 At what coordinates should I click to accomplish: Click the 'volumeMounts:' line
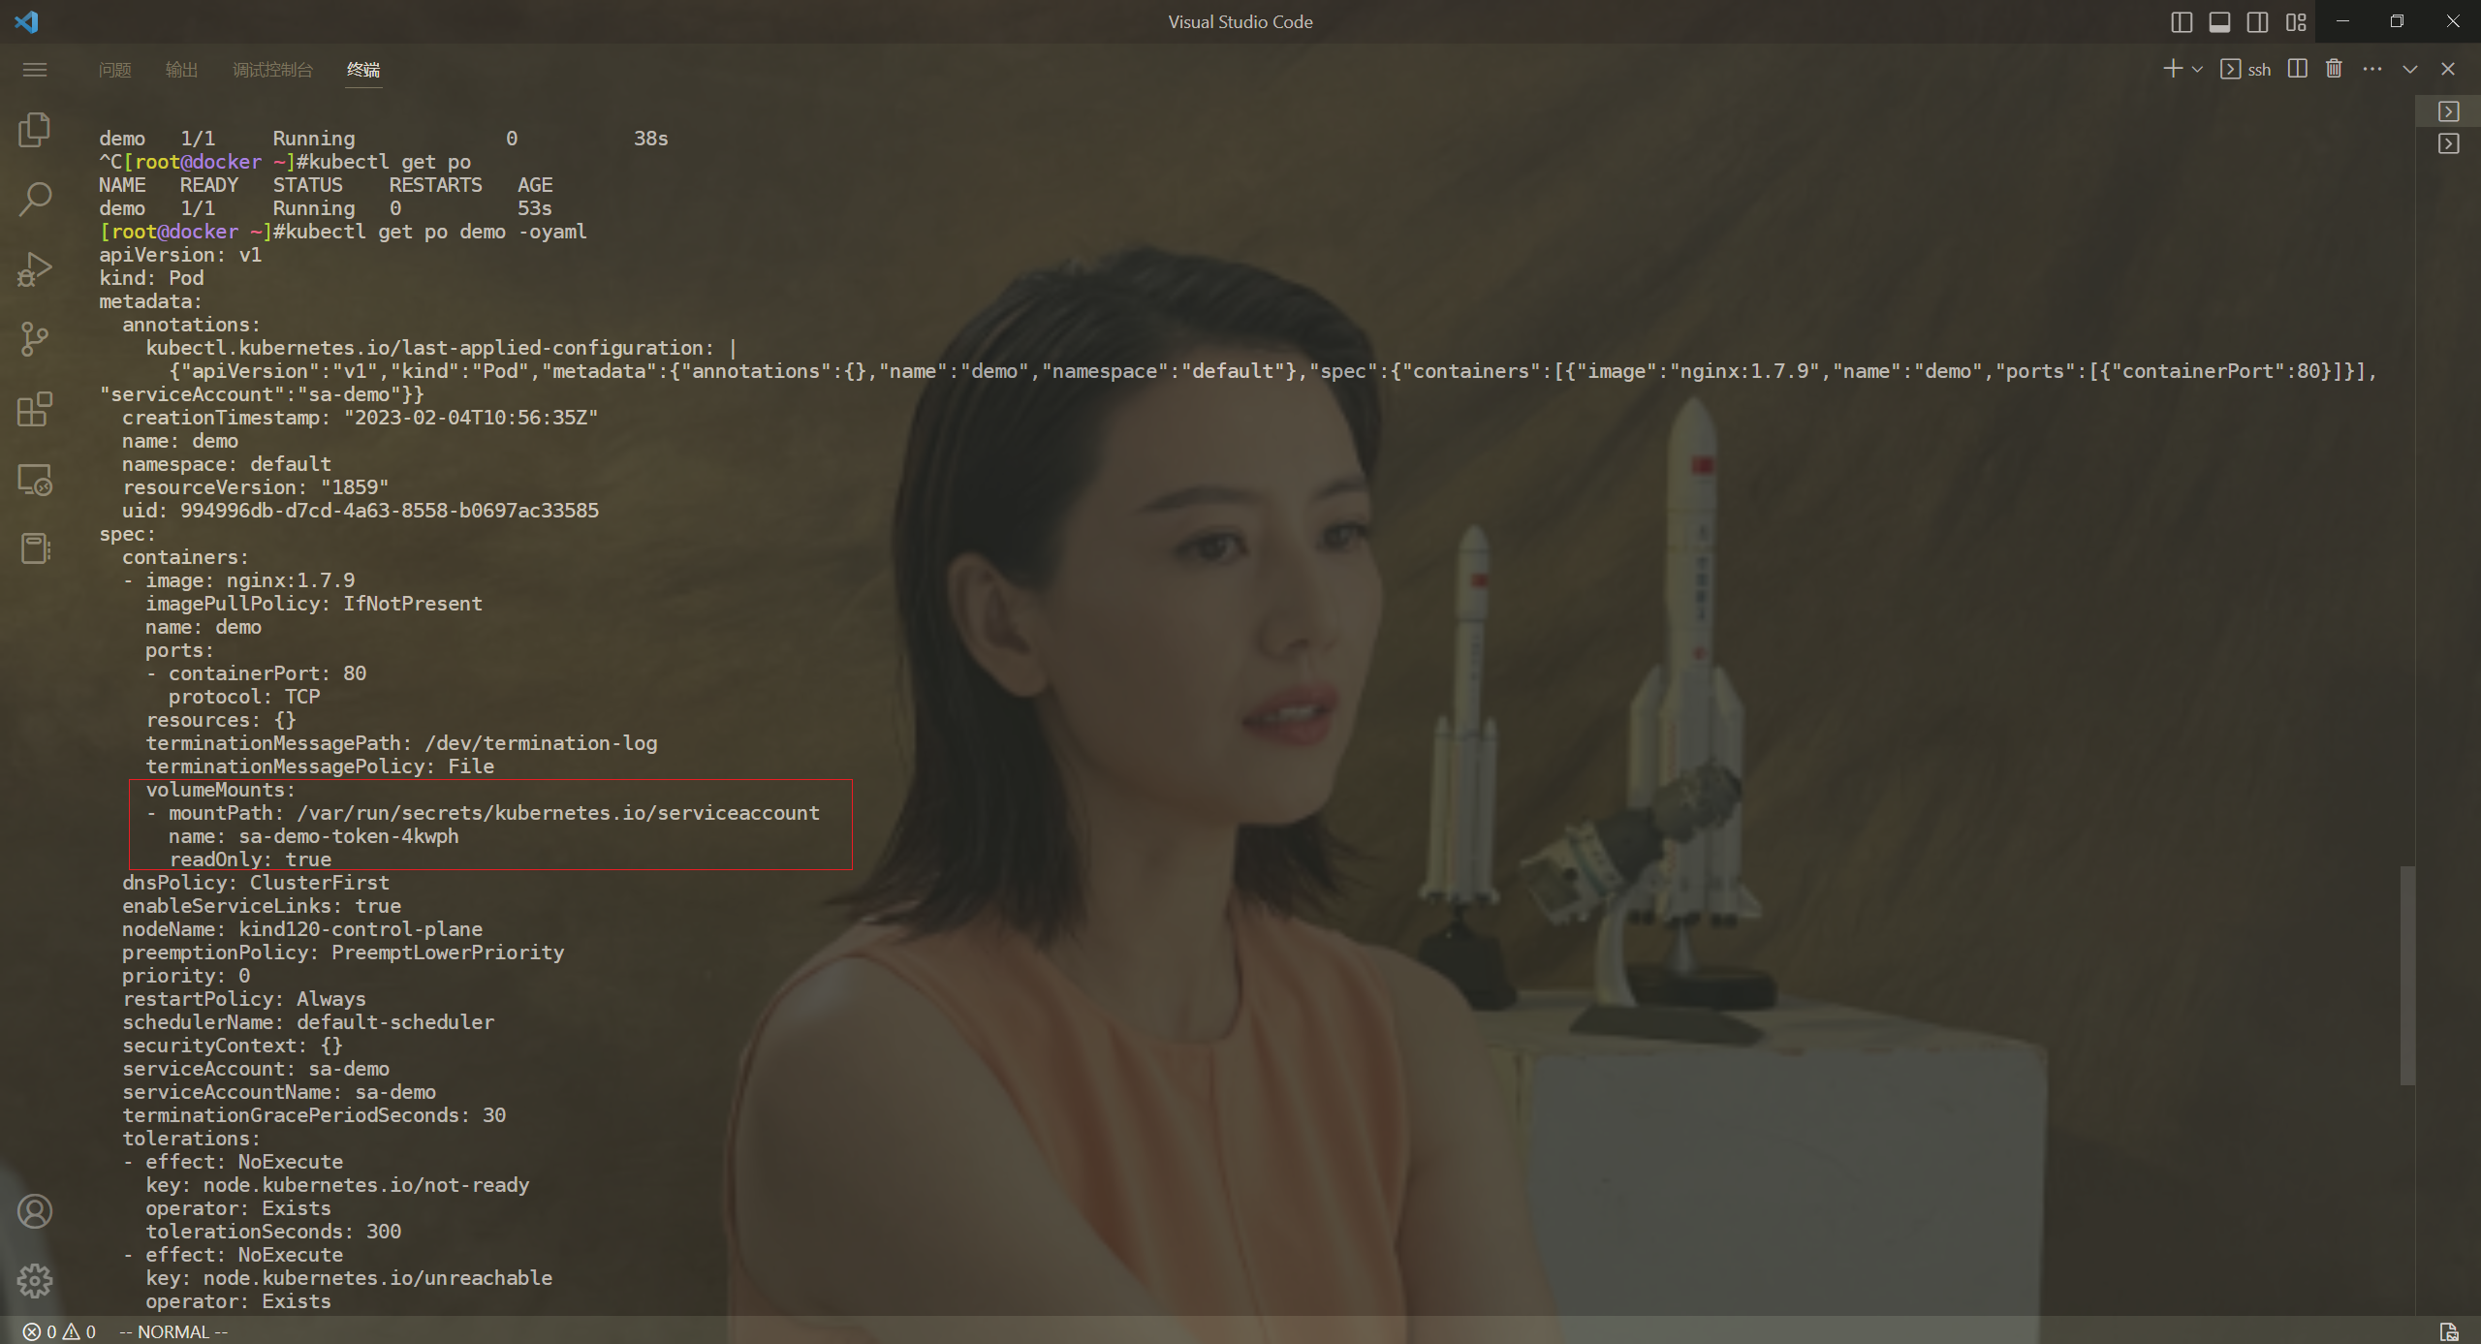[x=220, y=790]
